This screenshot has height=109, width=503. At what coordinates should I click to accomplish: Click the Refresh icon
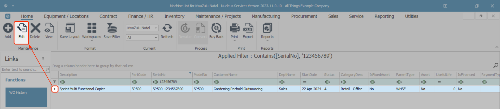pyautogui.click(x=167, y=28)
